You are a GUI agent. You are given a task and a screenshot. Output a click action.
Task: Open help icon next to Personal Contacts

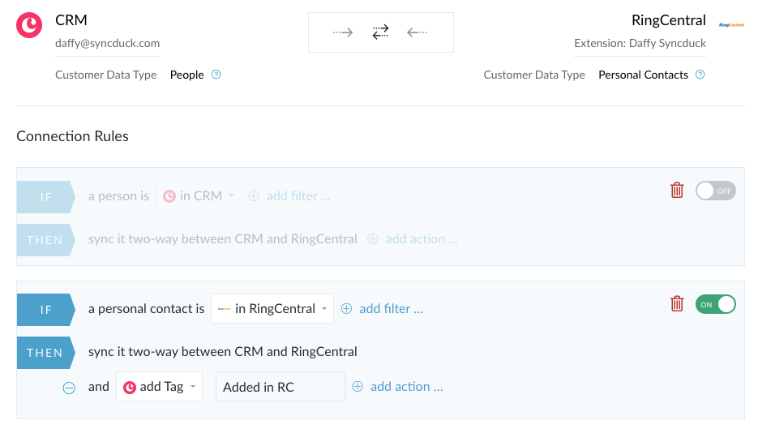pos(700,75)
